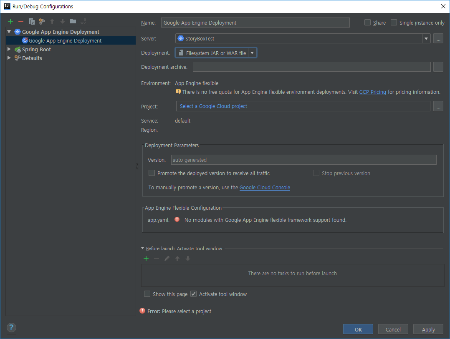450x339 pixels.
Task: Toggle the Share checkbox
Action: [367, 23]
